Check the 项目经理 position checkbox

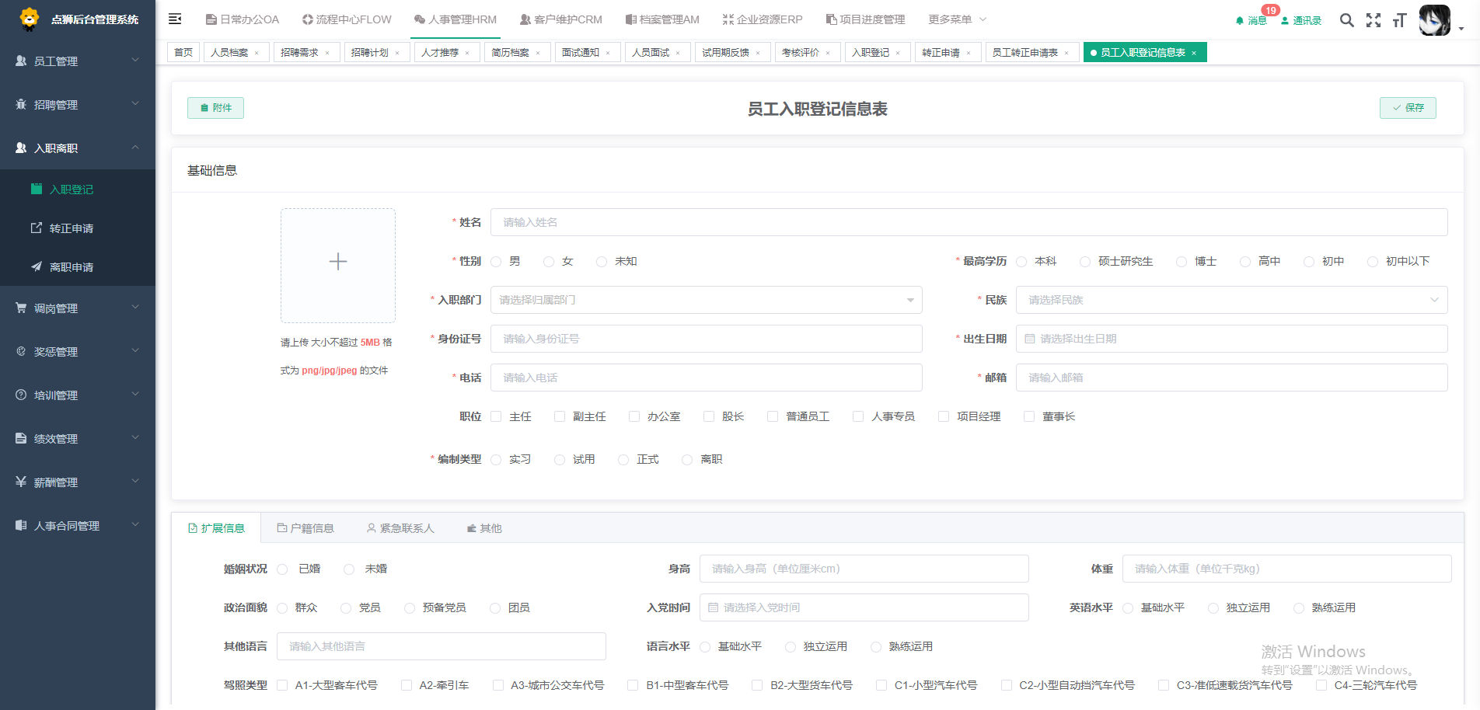(944, 416)
